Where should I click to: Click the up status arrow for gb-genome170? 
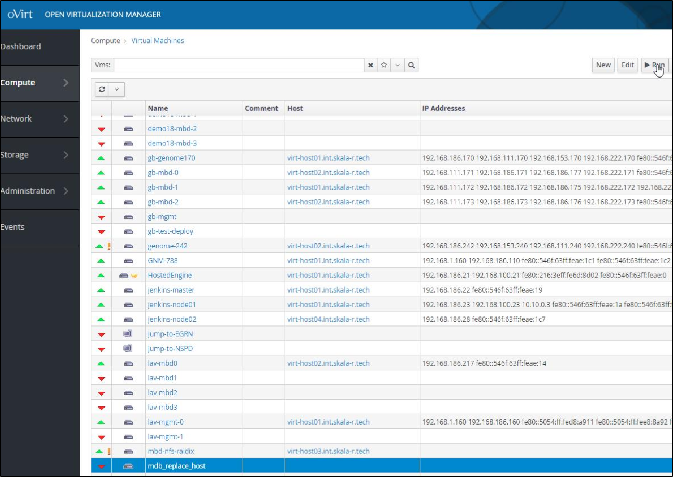click(101, 158)
